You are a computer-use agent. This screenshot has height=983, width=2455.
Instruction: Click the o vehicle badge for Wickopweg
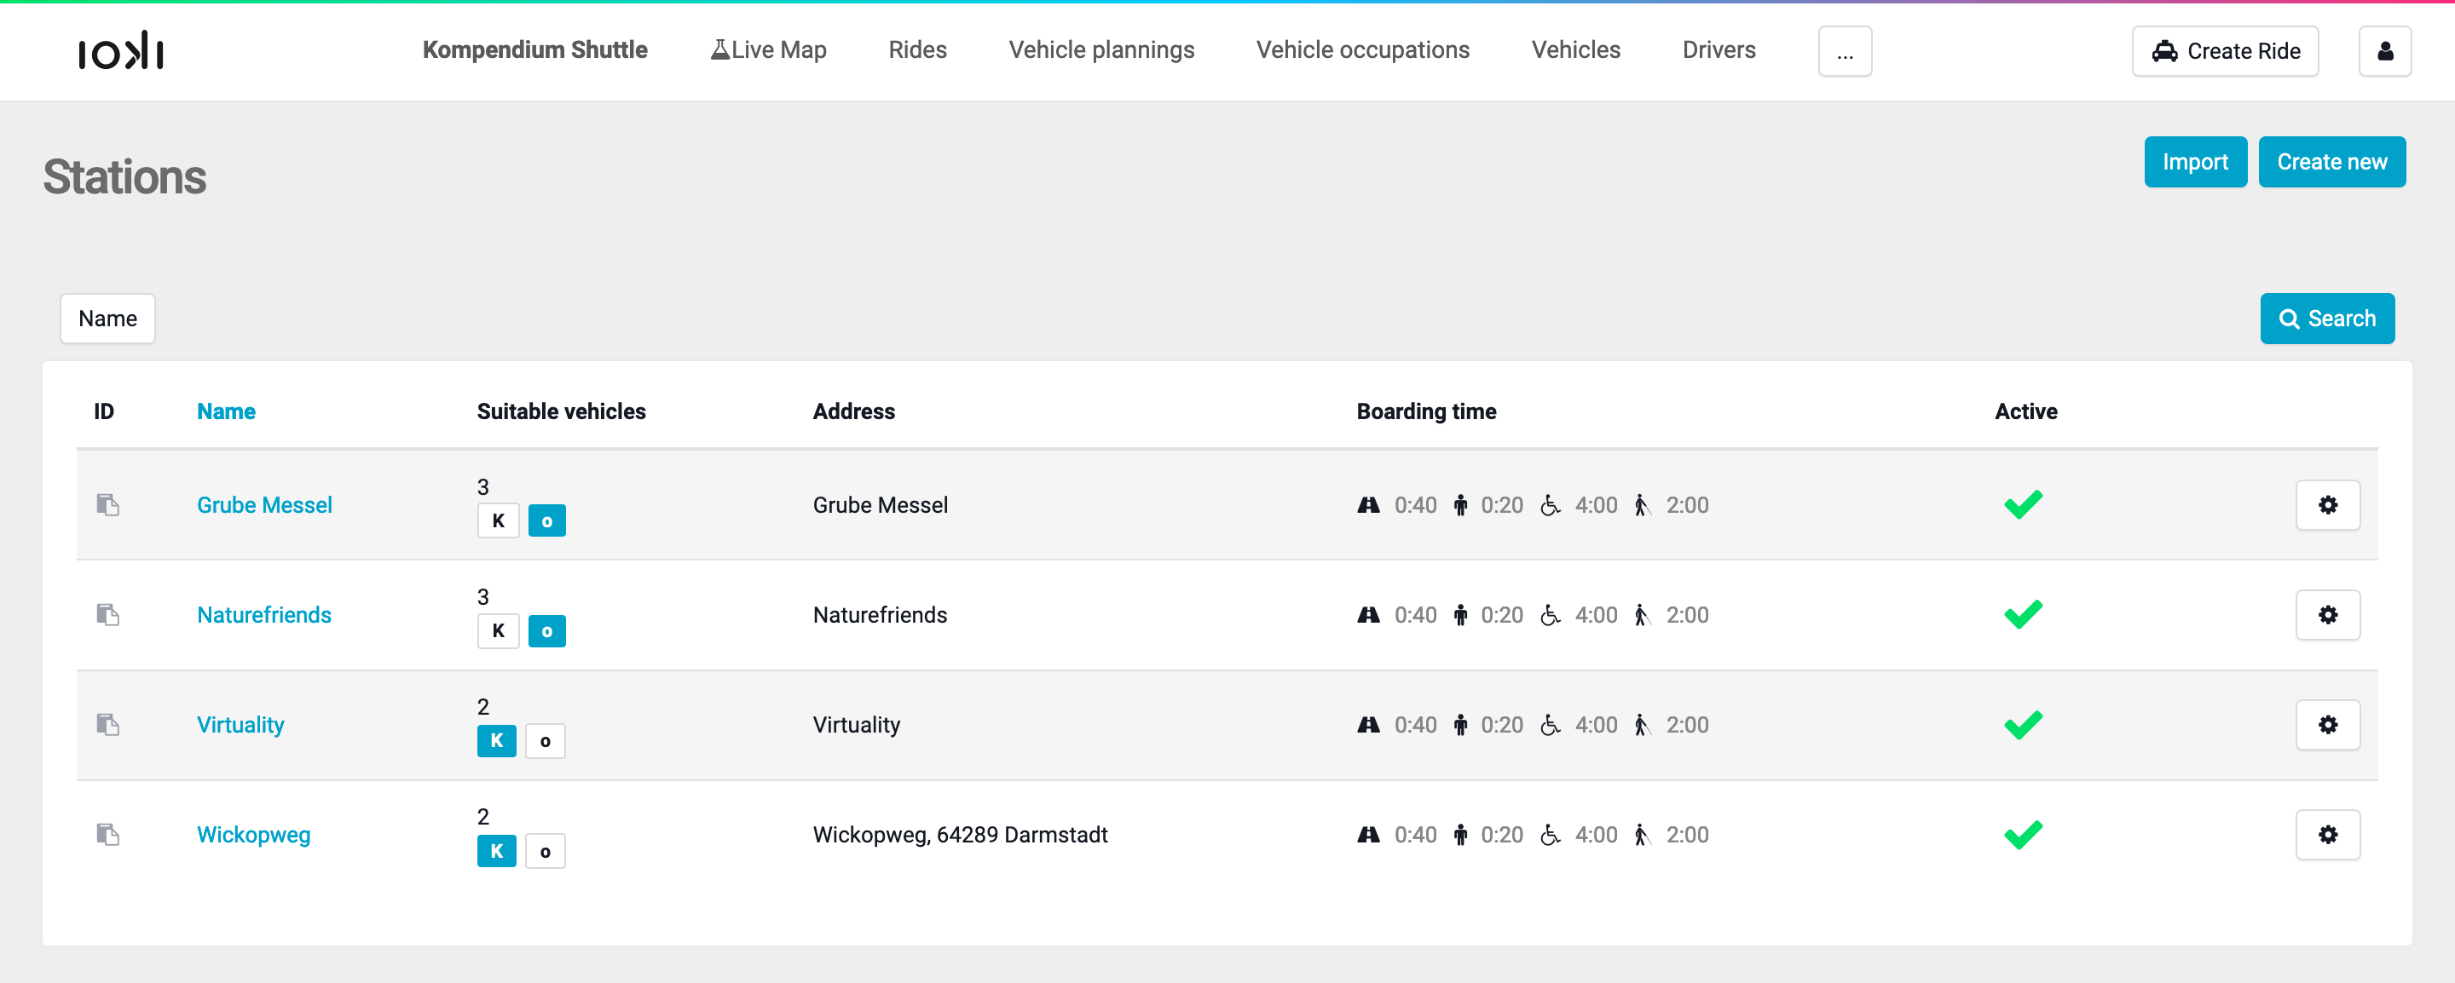(546, 851)
